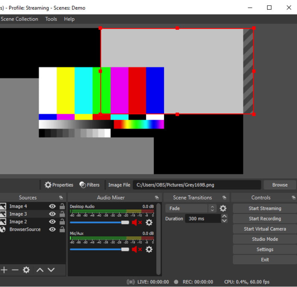Screen dimensions: 297x287
Task: Open Properties gear icon in source toolbar
Action: [x=48, y=185]
